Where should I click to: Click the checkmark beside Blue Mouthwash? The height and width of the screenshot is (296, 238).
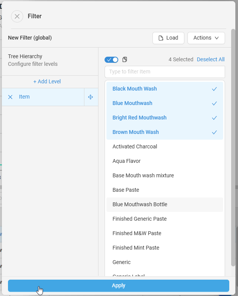214,103
